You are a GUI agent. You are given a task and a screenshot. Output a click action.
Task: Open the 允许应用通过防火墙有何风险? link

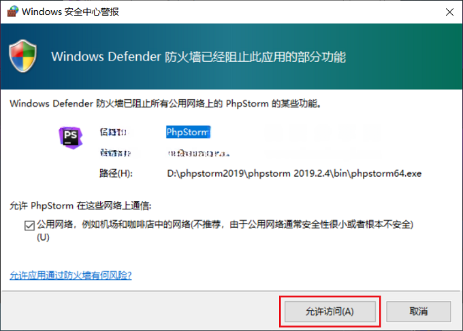[71, 275]
